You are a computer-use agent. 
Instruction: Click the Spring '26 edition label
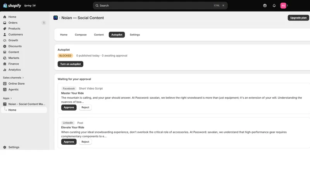30,5
